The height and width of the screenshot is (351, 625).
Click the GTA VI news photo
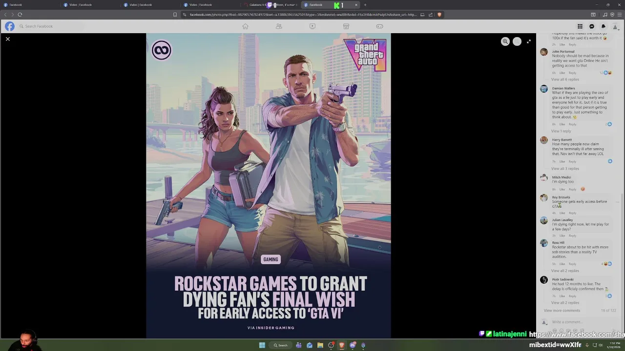pos(269,185)
